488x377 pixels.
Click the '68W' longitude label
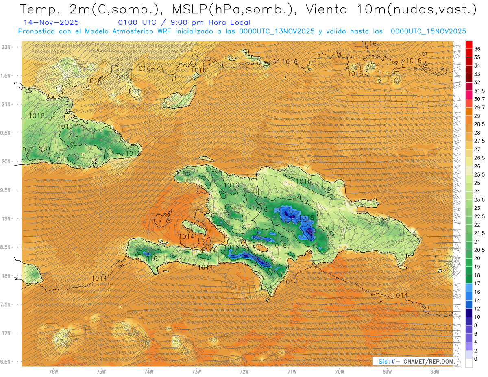435,371
